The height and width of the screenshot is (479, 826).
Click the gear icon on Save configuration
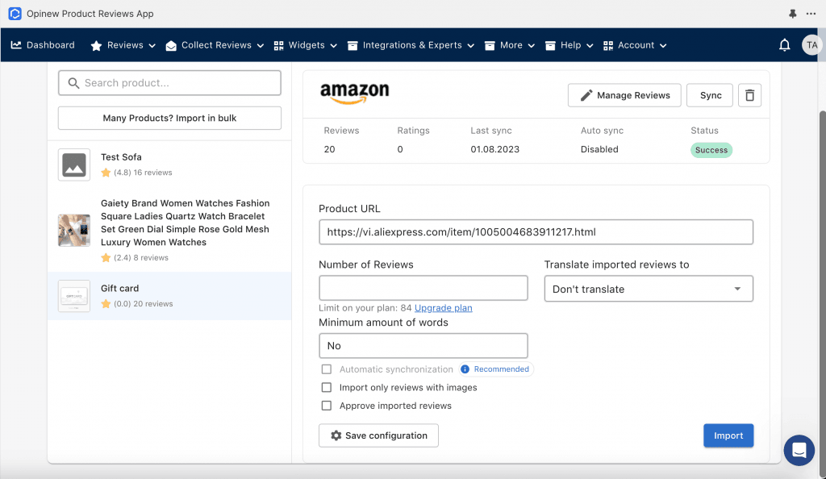(x=336, y=435)
